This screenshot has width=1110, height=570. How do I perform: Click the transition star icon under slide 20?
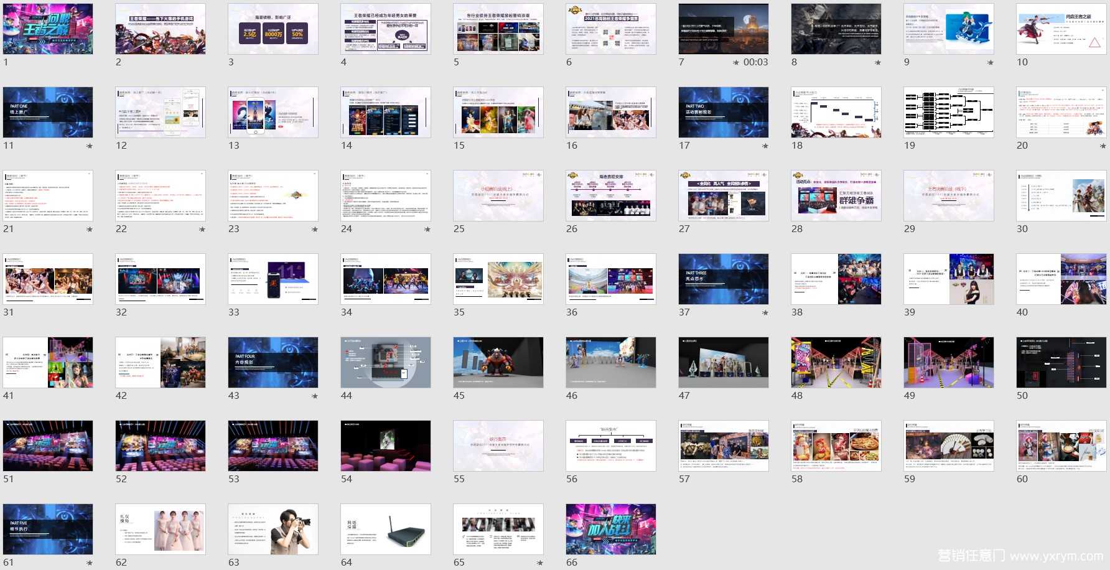coord(1103,146)
